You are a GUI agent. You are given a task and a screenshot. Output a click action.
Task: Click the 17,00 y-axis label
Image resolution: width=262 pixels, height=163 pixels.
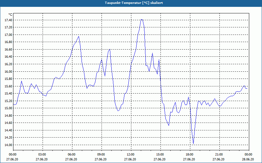pos(9,35)
